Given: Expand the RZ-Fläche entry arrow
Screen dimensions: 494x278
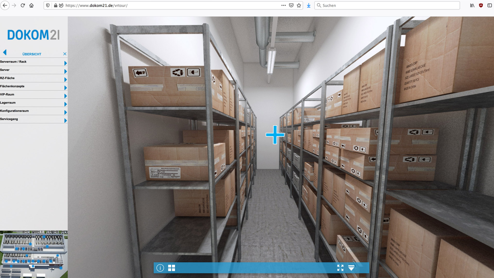Looking at the screenshot, I should 66,80.
